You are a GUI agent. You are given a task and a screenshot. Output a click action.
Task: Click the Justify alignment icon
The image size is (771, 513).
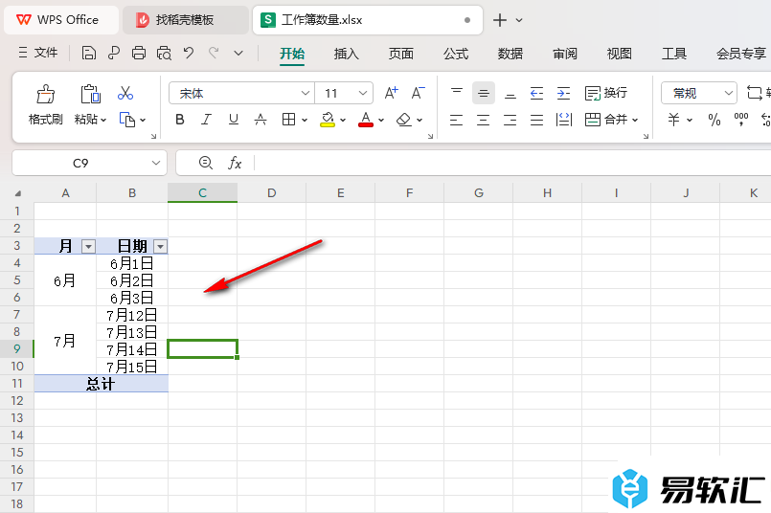537,120
